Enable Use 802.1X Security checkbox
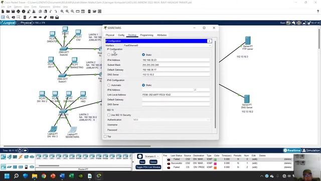This screenshot has height=181, width=321. pos(109,115)
